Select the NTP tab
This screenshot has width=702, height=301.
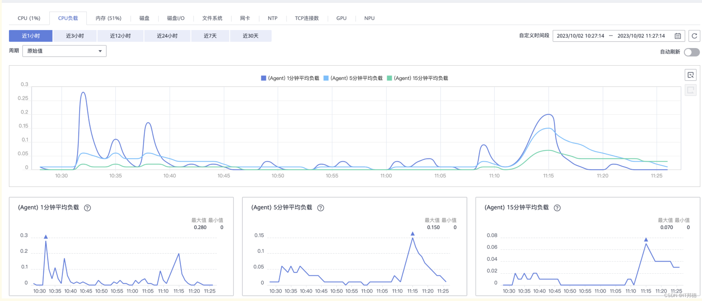tap(272, 18)
